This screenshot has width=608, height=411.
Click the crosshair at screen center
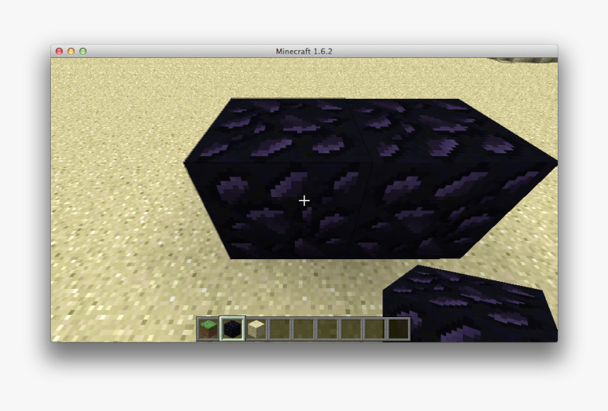pos(304,200)
